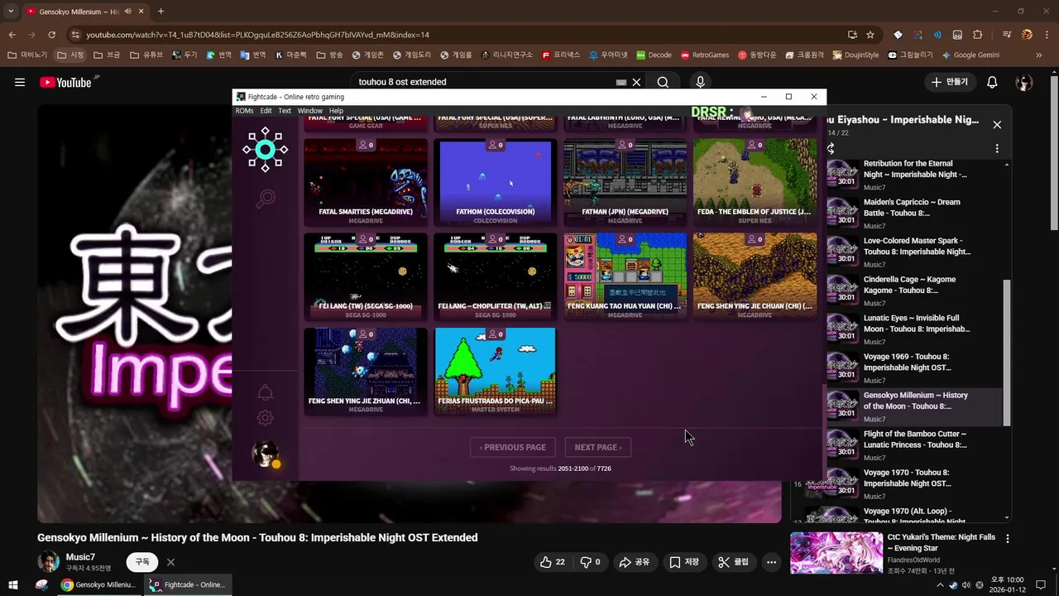Open options for CtC Yukari's Theme video
The width and height of the screenshot is (1059, 596).
[1007, 538]
